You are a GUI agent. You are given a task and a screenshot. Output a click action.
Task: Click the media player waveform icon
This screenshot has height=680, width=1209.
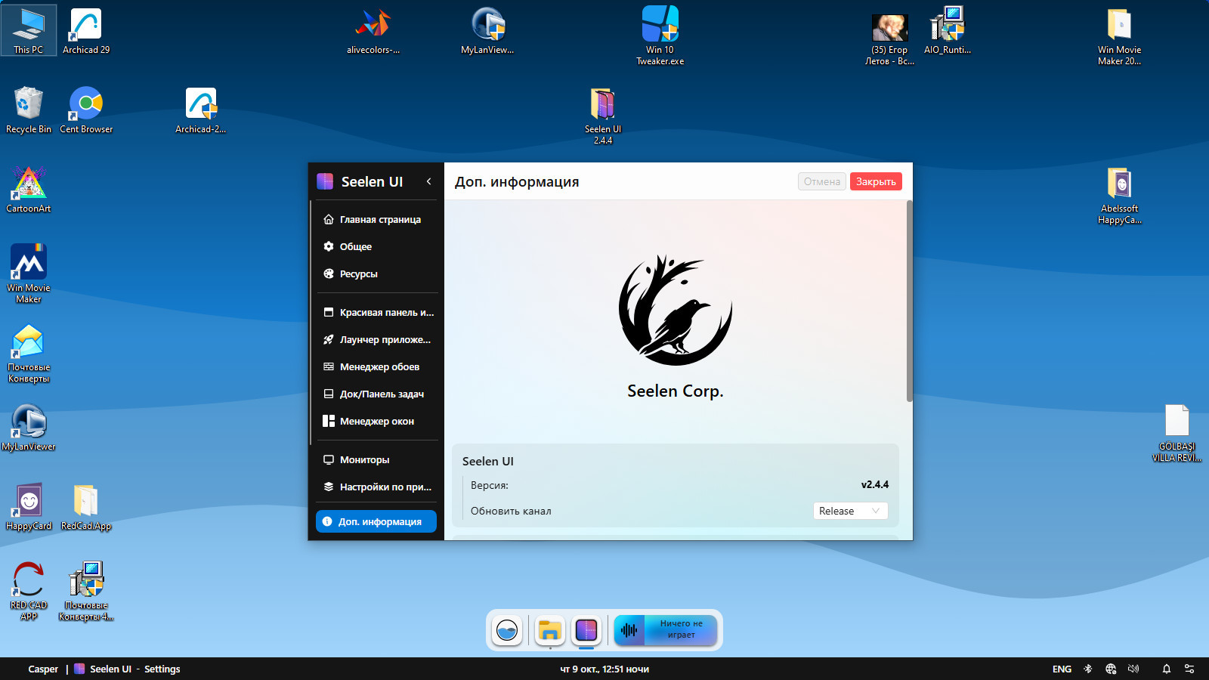pyautogui.click(x=629, y=629)
